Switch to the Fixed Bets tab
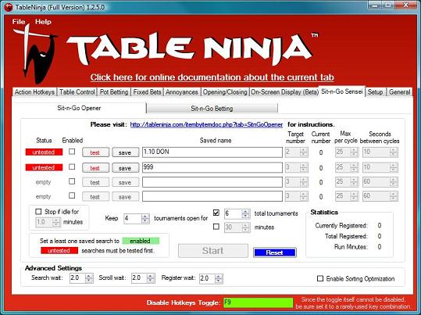The image size is (421, 315). coord(147,92)
